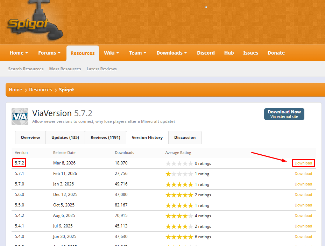
Task: Download version 5.4.1
Action: pyautogui.click(x=303, y=226)
